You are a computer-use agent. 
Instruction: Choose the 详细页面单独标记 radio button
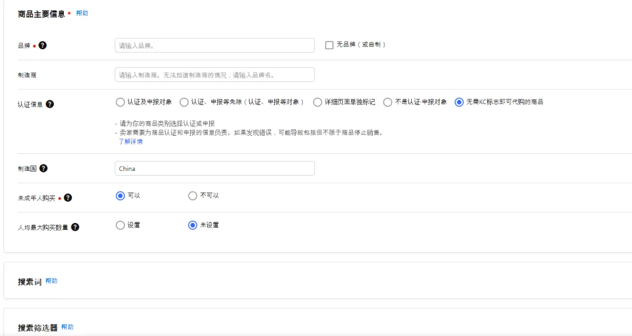point(318,102)
